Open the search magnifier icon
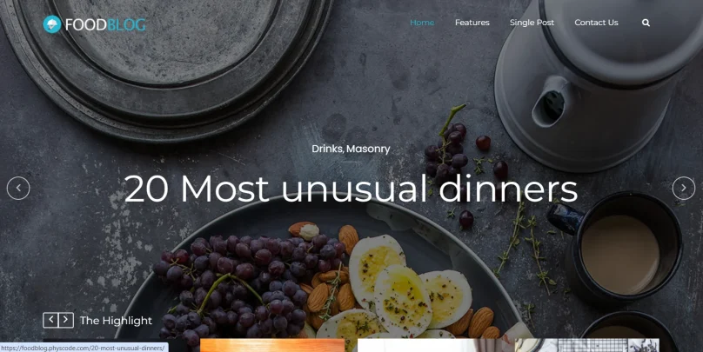 [646, 23]
